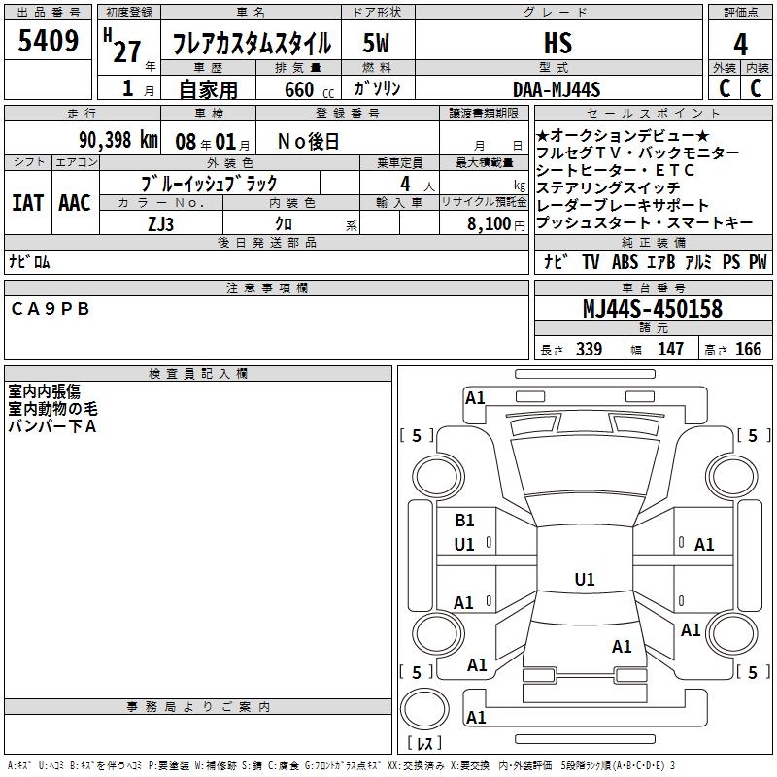The height and width of the screenshot is (777, 777).
Task: Select color number ZJ3
Action: coord(160,224)
